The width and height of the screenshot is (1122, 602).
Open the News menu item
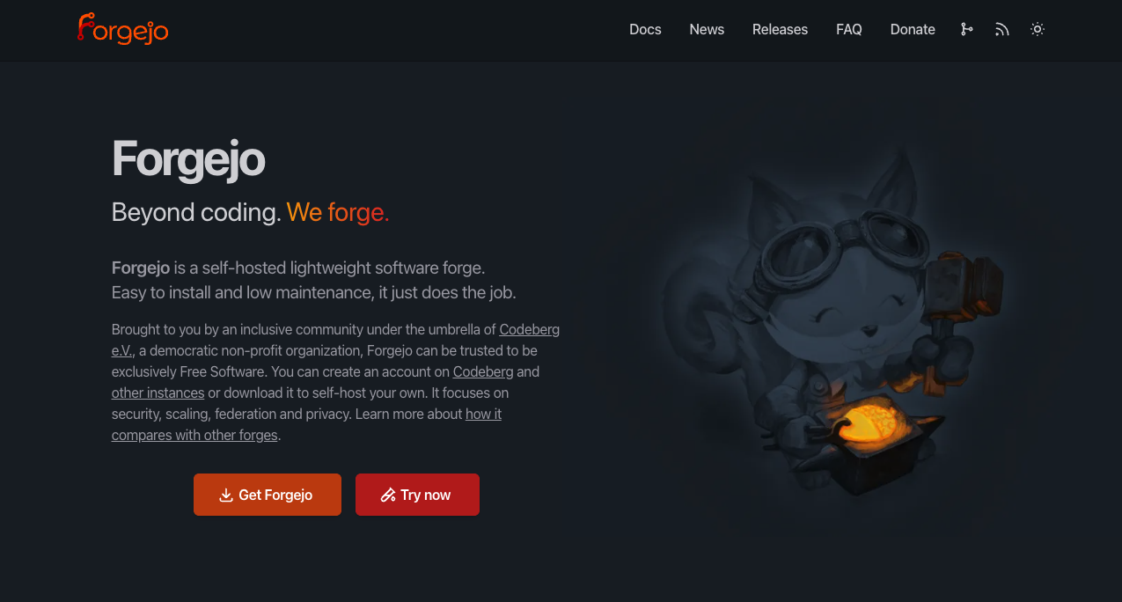(x=707, y=29)
